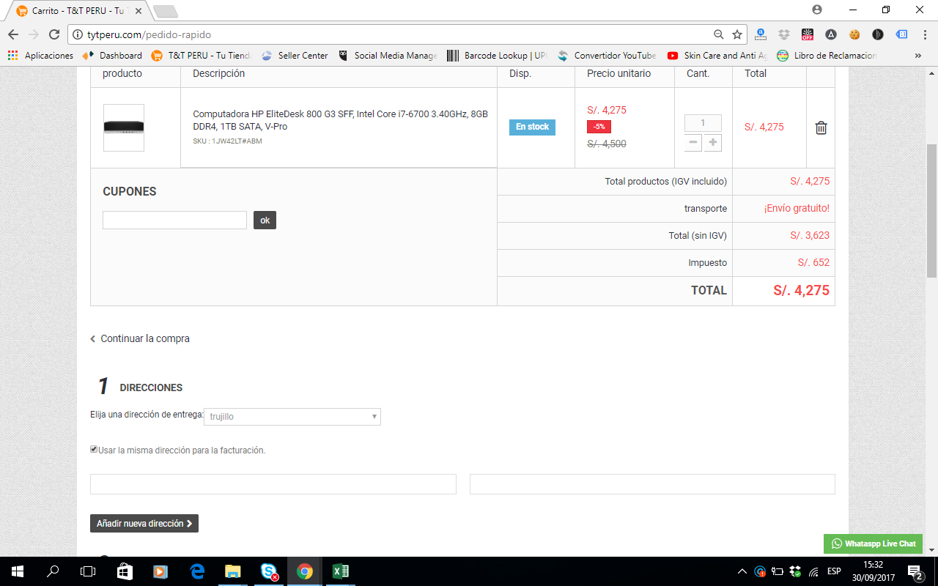Open the Windows Start menu
Viewport: 938px width, 586px height.
tap(17, 571)
